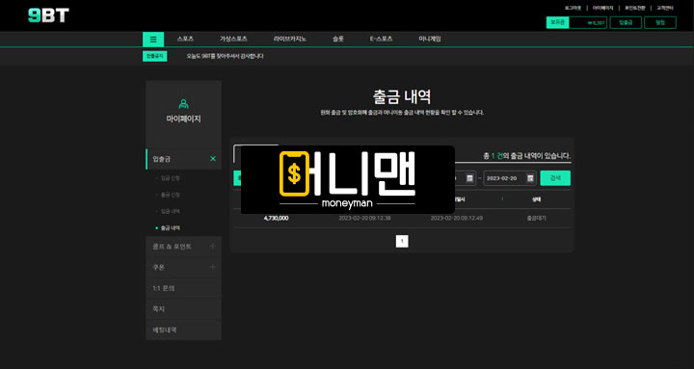Screen dimensions: 694x369
Task: Click the 보유금 balance box
Action: 576,22
